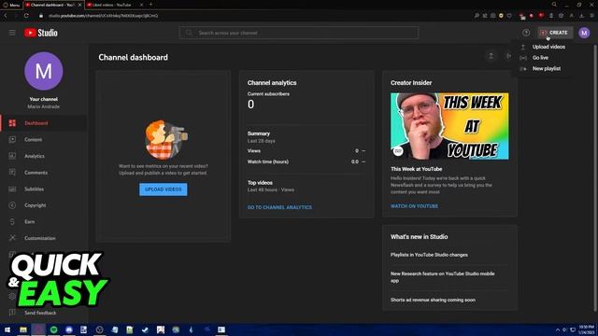
Task: Open Comments in the sidebar
Action: tap(44, 172)
